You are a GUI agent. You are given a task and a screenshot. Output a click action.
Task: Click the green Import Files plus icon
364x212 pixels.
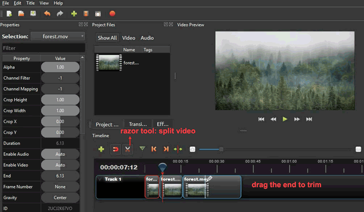coord(74,14)
